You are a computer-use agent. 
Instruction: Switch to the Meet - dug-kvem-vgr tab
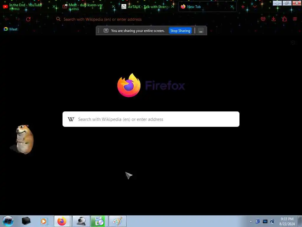(x=86, y=7)
